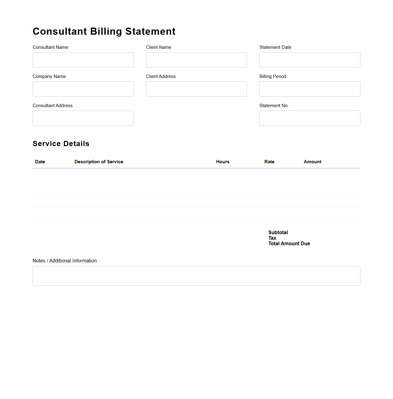Screen dimensions: 393x399
Task: Click the Description of Service column header
Action: 99,162
